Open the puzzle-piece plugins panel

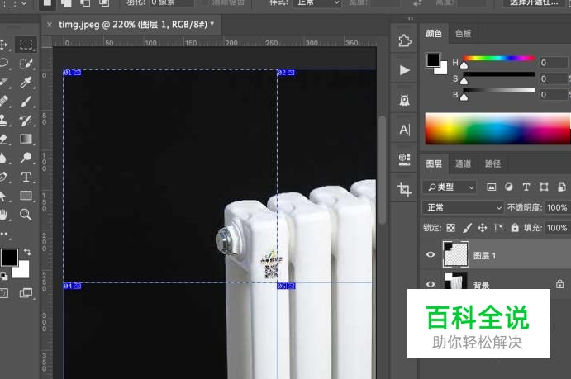pyautogui.click(x=404, y=40)
